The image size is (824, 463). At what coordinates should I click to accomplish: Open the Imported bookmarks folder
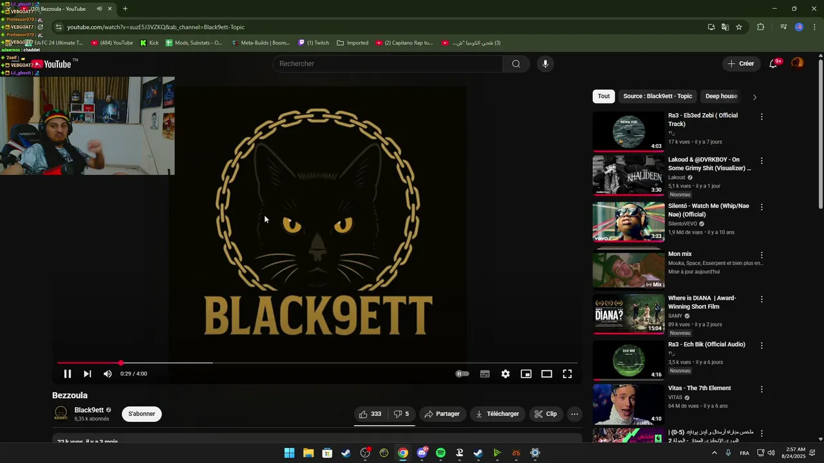(x=353, y=43)
